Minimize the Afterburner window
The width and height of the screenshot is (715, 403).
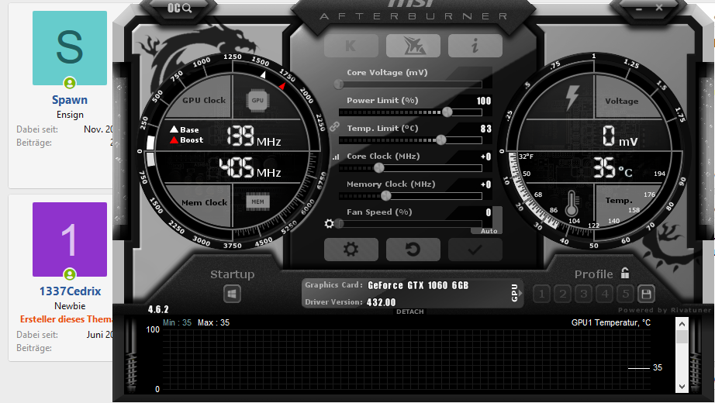point(639,9)
